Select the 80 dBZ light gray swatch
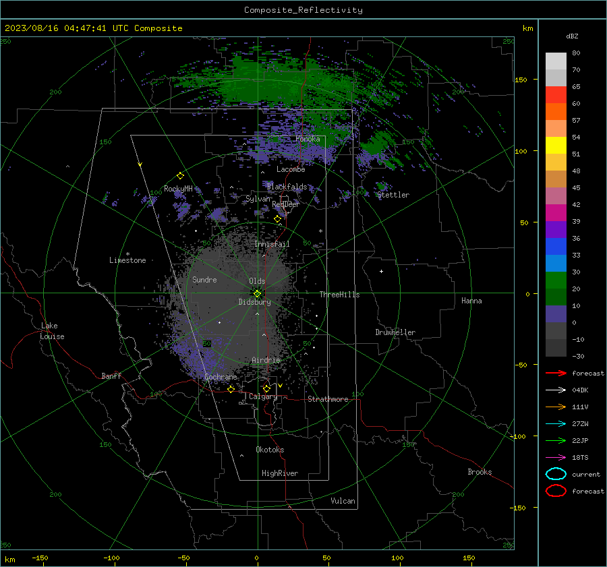Viewport: 607px width, 567px height. 556,61
